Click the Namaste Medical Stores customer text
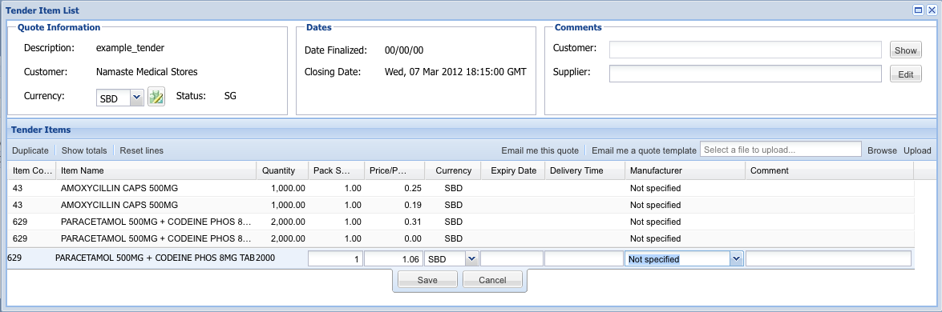 [147, 72]
